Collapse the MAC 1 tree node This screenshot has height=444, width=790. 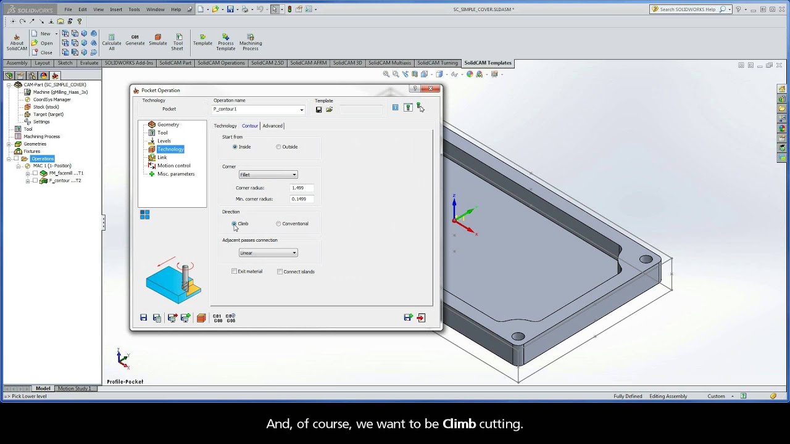(x=19, y=166)
